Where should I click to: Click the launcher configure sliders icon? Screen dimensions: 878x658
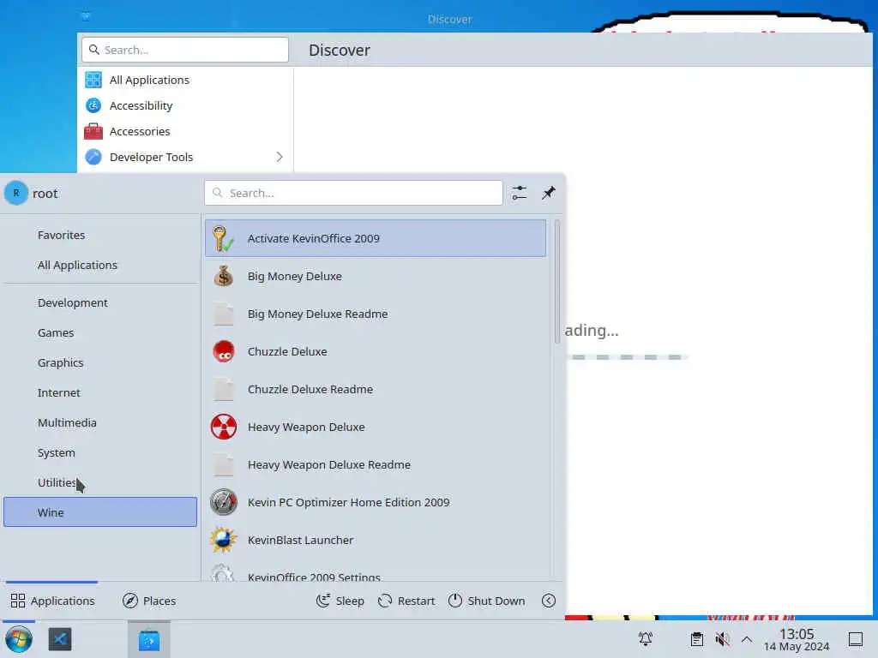[519, 193]
